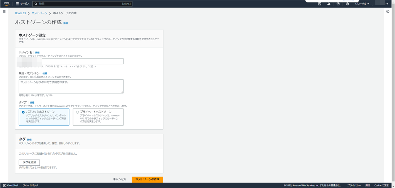Click the キャンセル button
Viewport: 395px width, 188px height.
point(120,180)
